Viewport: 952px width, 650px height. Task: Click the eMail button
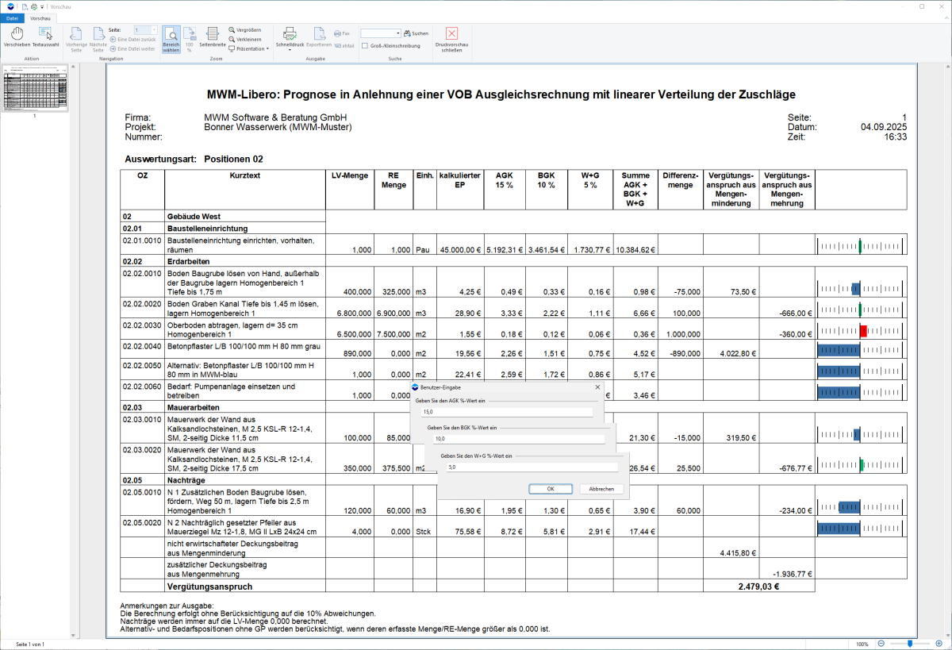point(344,46)
